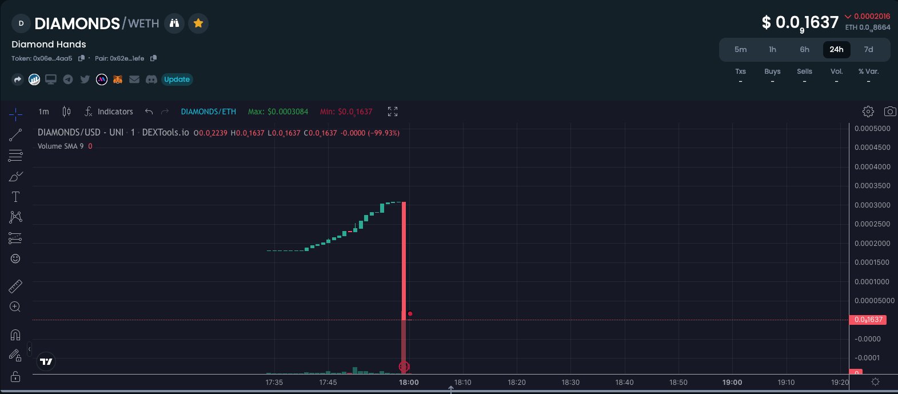This screenshot has width=898, height=394.
Task: Switch chart to DIAMONDS/ETH
Action: (x=208, y=112)
